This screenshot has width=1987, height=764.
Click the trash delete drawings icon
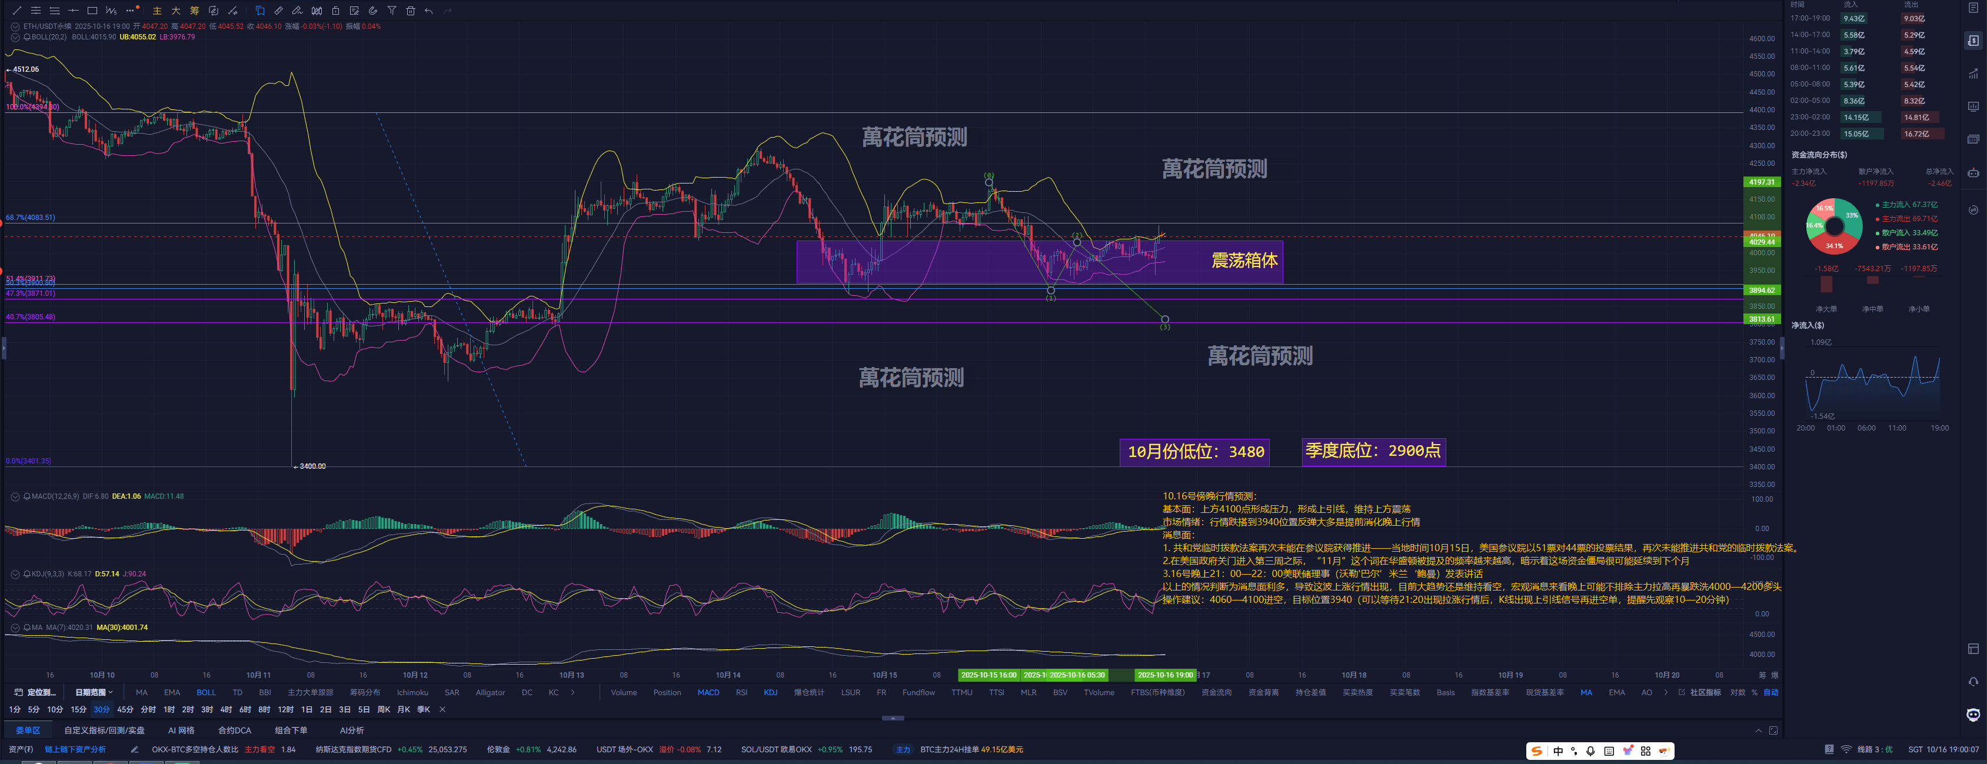tap(410, 11)
